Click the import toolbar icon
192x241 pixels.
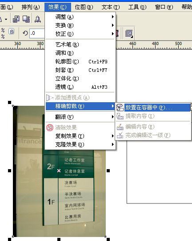click(x=16, y=19)
